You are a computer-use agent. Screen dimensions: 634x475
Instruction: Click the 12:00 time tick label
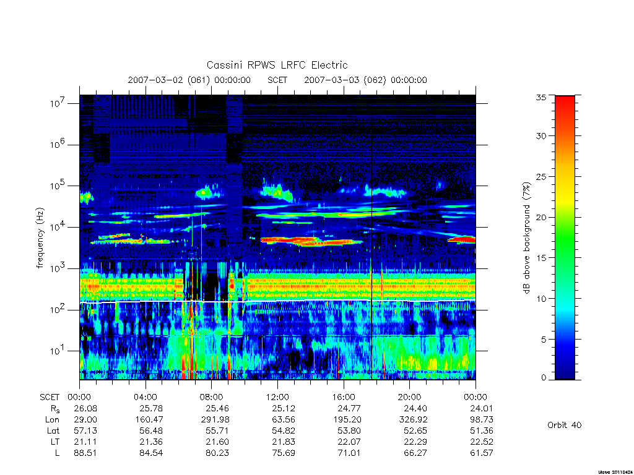pos(277,397)
